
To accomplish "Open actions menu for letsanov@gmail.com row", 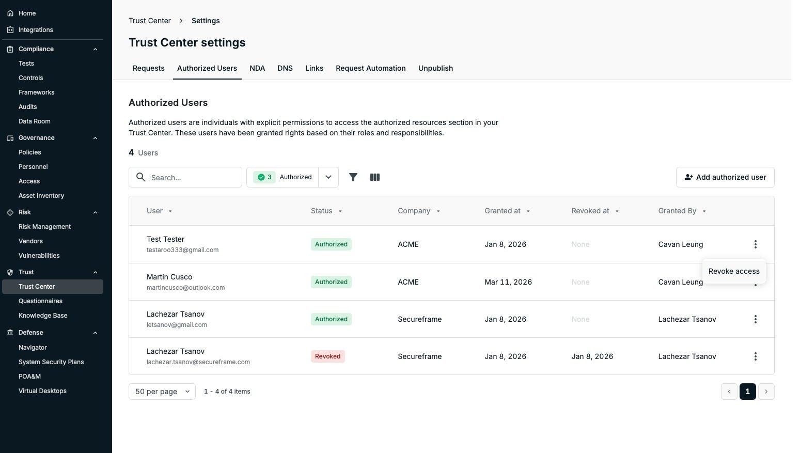I will pos(755,319).
